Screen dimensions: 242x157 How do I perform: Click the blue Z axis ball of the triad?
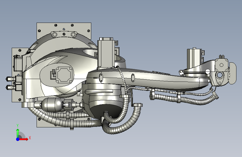[x=18, y=139]
